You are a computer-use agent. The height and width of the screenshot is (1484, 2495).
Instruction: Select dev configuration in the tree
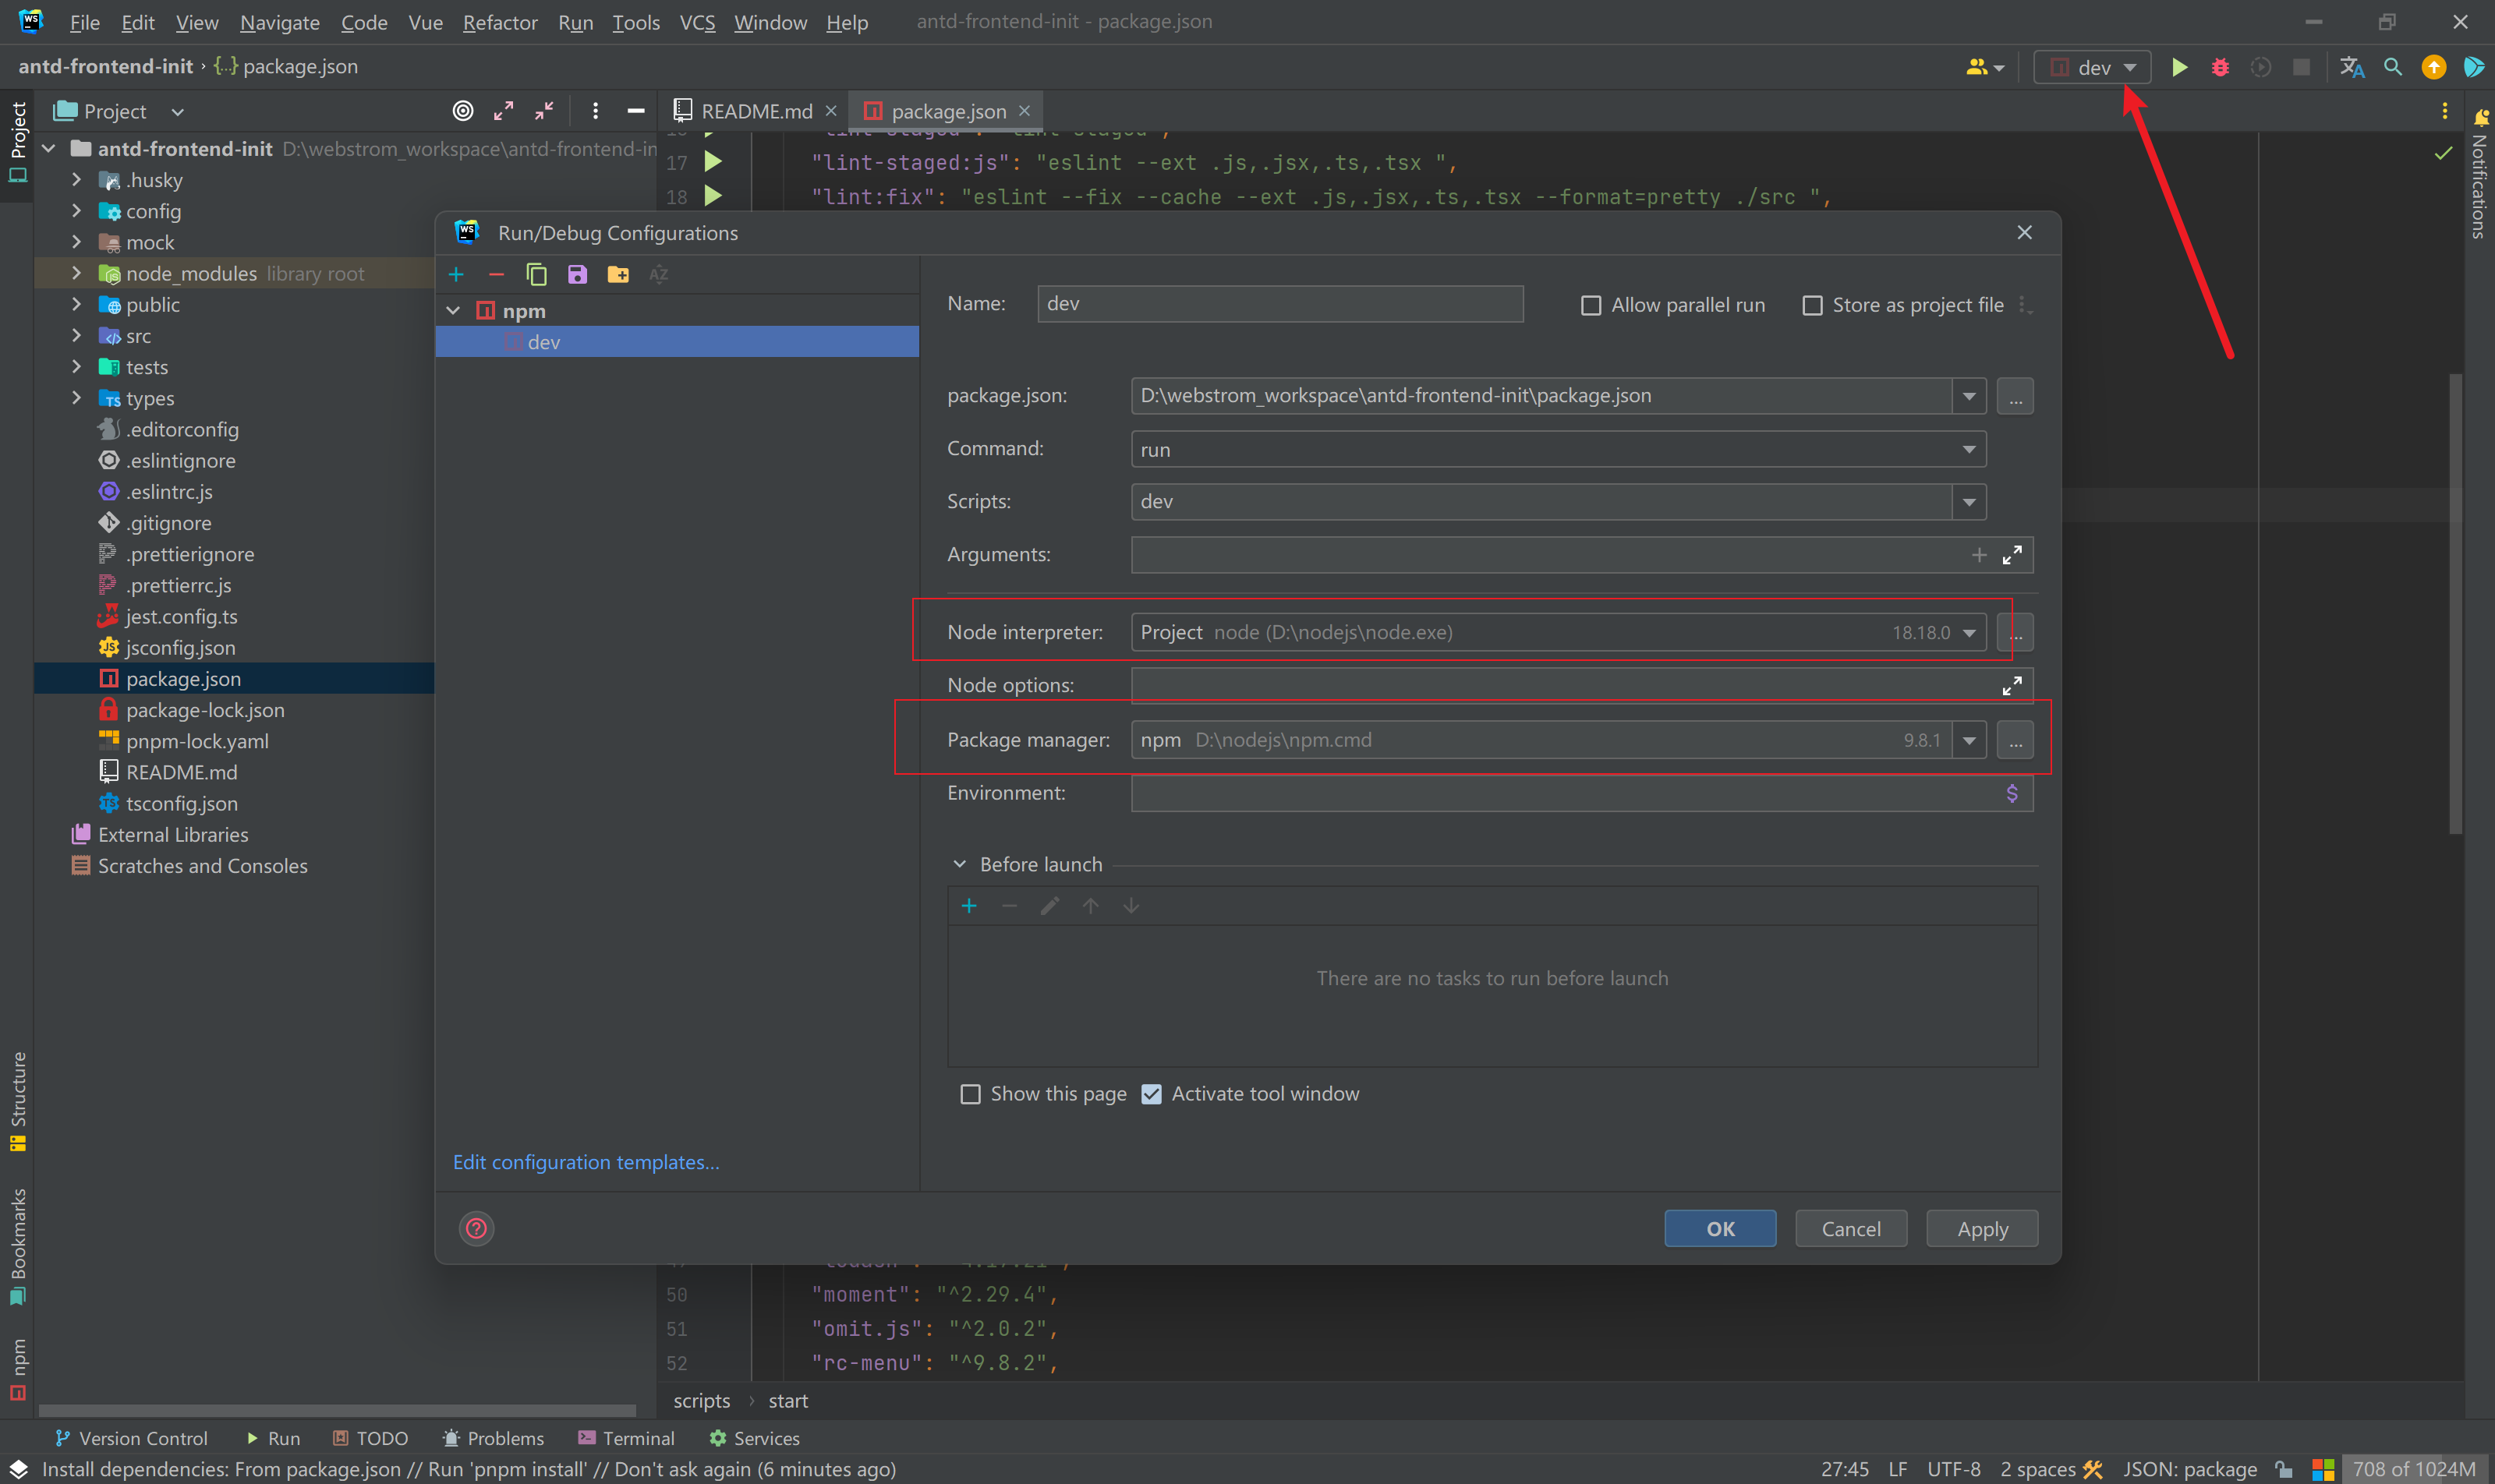pos(678,342)
